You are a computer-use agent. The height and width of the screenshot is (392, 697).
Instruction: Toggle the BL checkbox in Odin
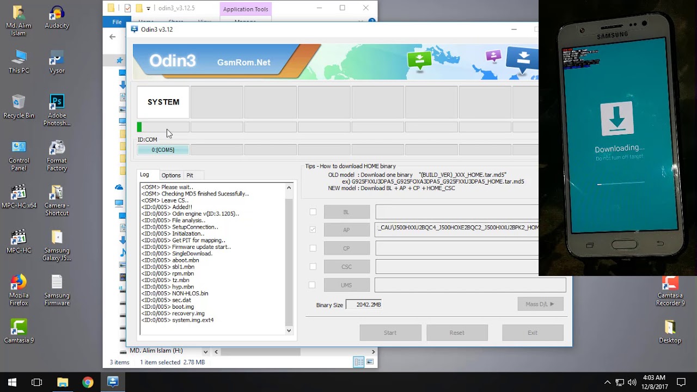[x=313, y=212]
